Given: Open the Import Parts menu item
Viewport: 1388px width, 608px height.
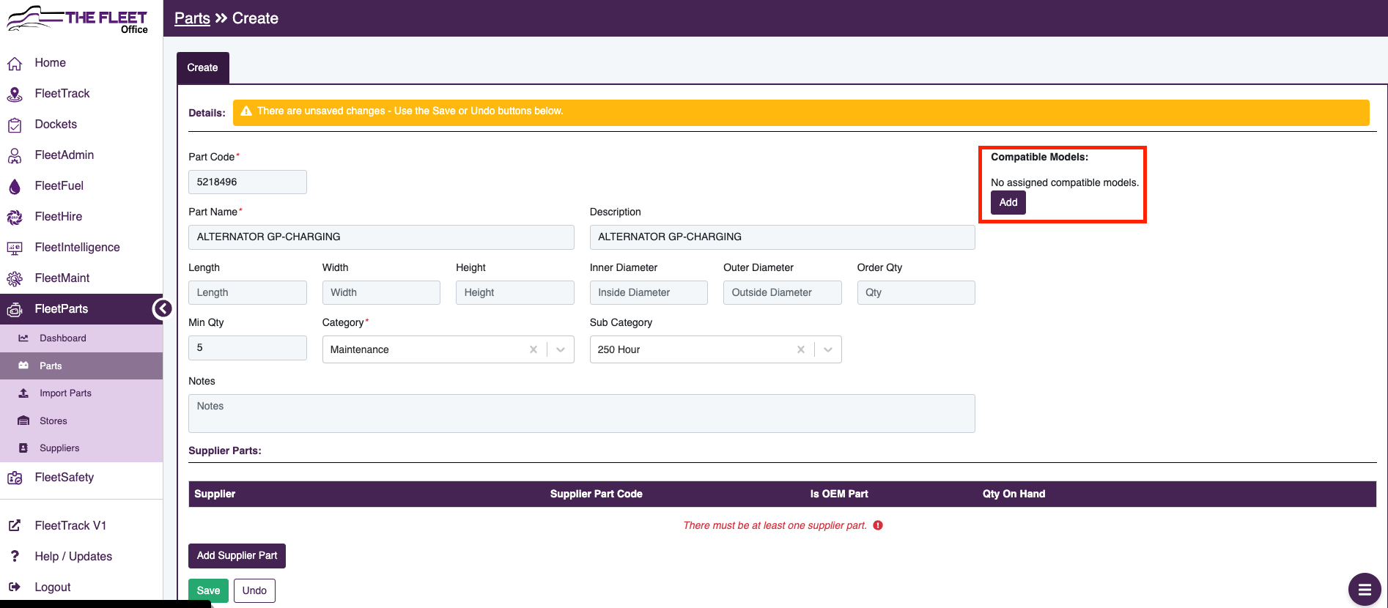Looking at the screenshot, I should [65, 393].
